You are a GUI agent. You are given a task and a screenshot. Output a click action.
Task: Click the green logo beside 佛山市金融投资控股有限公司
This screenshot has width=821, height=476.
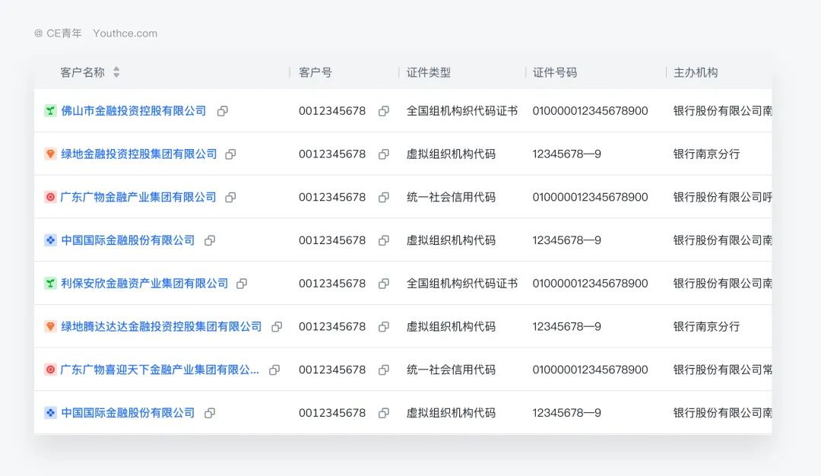50,111
